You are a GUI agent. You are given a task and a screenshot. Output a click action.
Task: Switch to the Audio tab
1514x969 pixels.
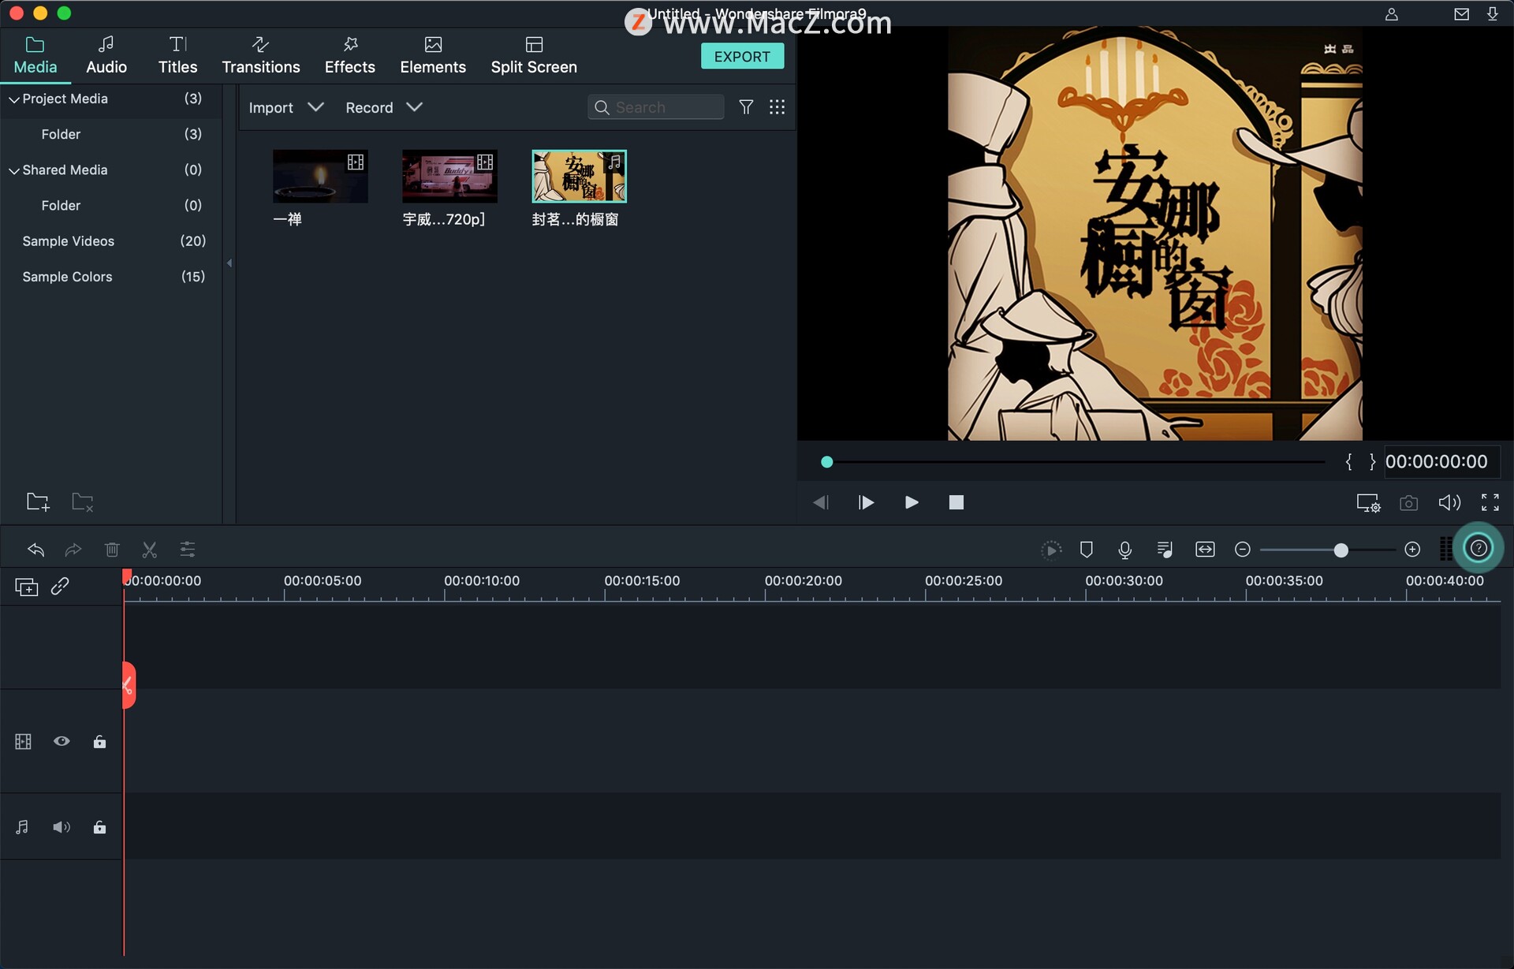[106, 55]
